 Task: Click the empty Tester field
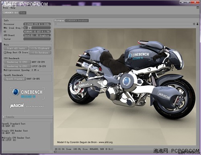point(37,39)
